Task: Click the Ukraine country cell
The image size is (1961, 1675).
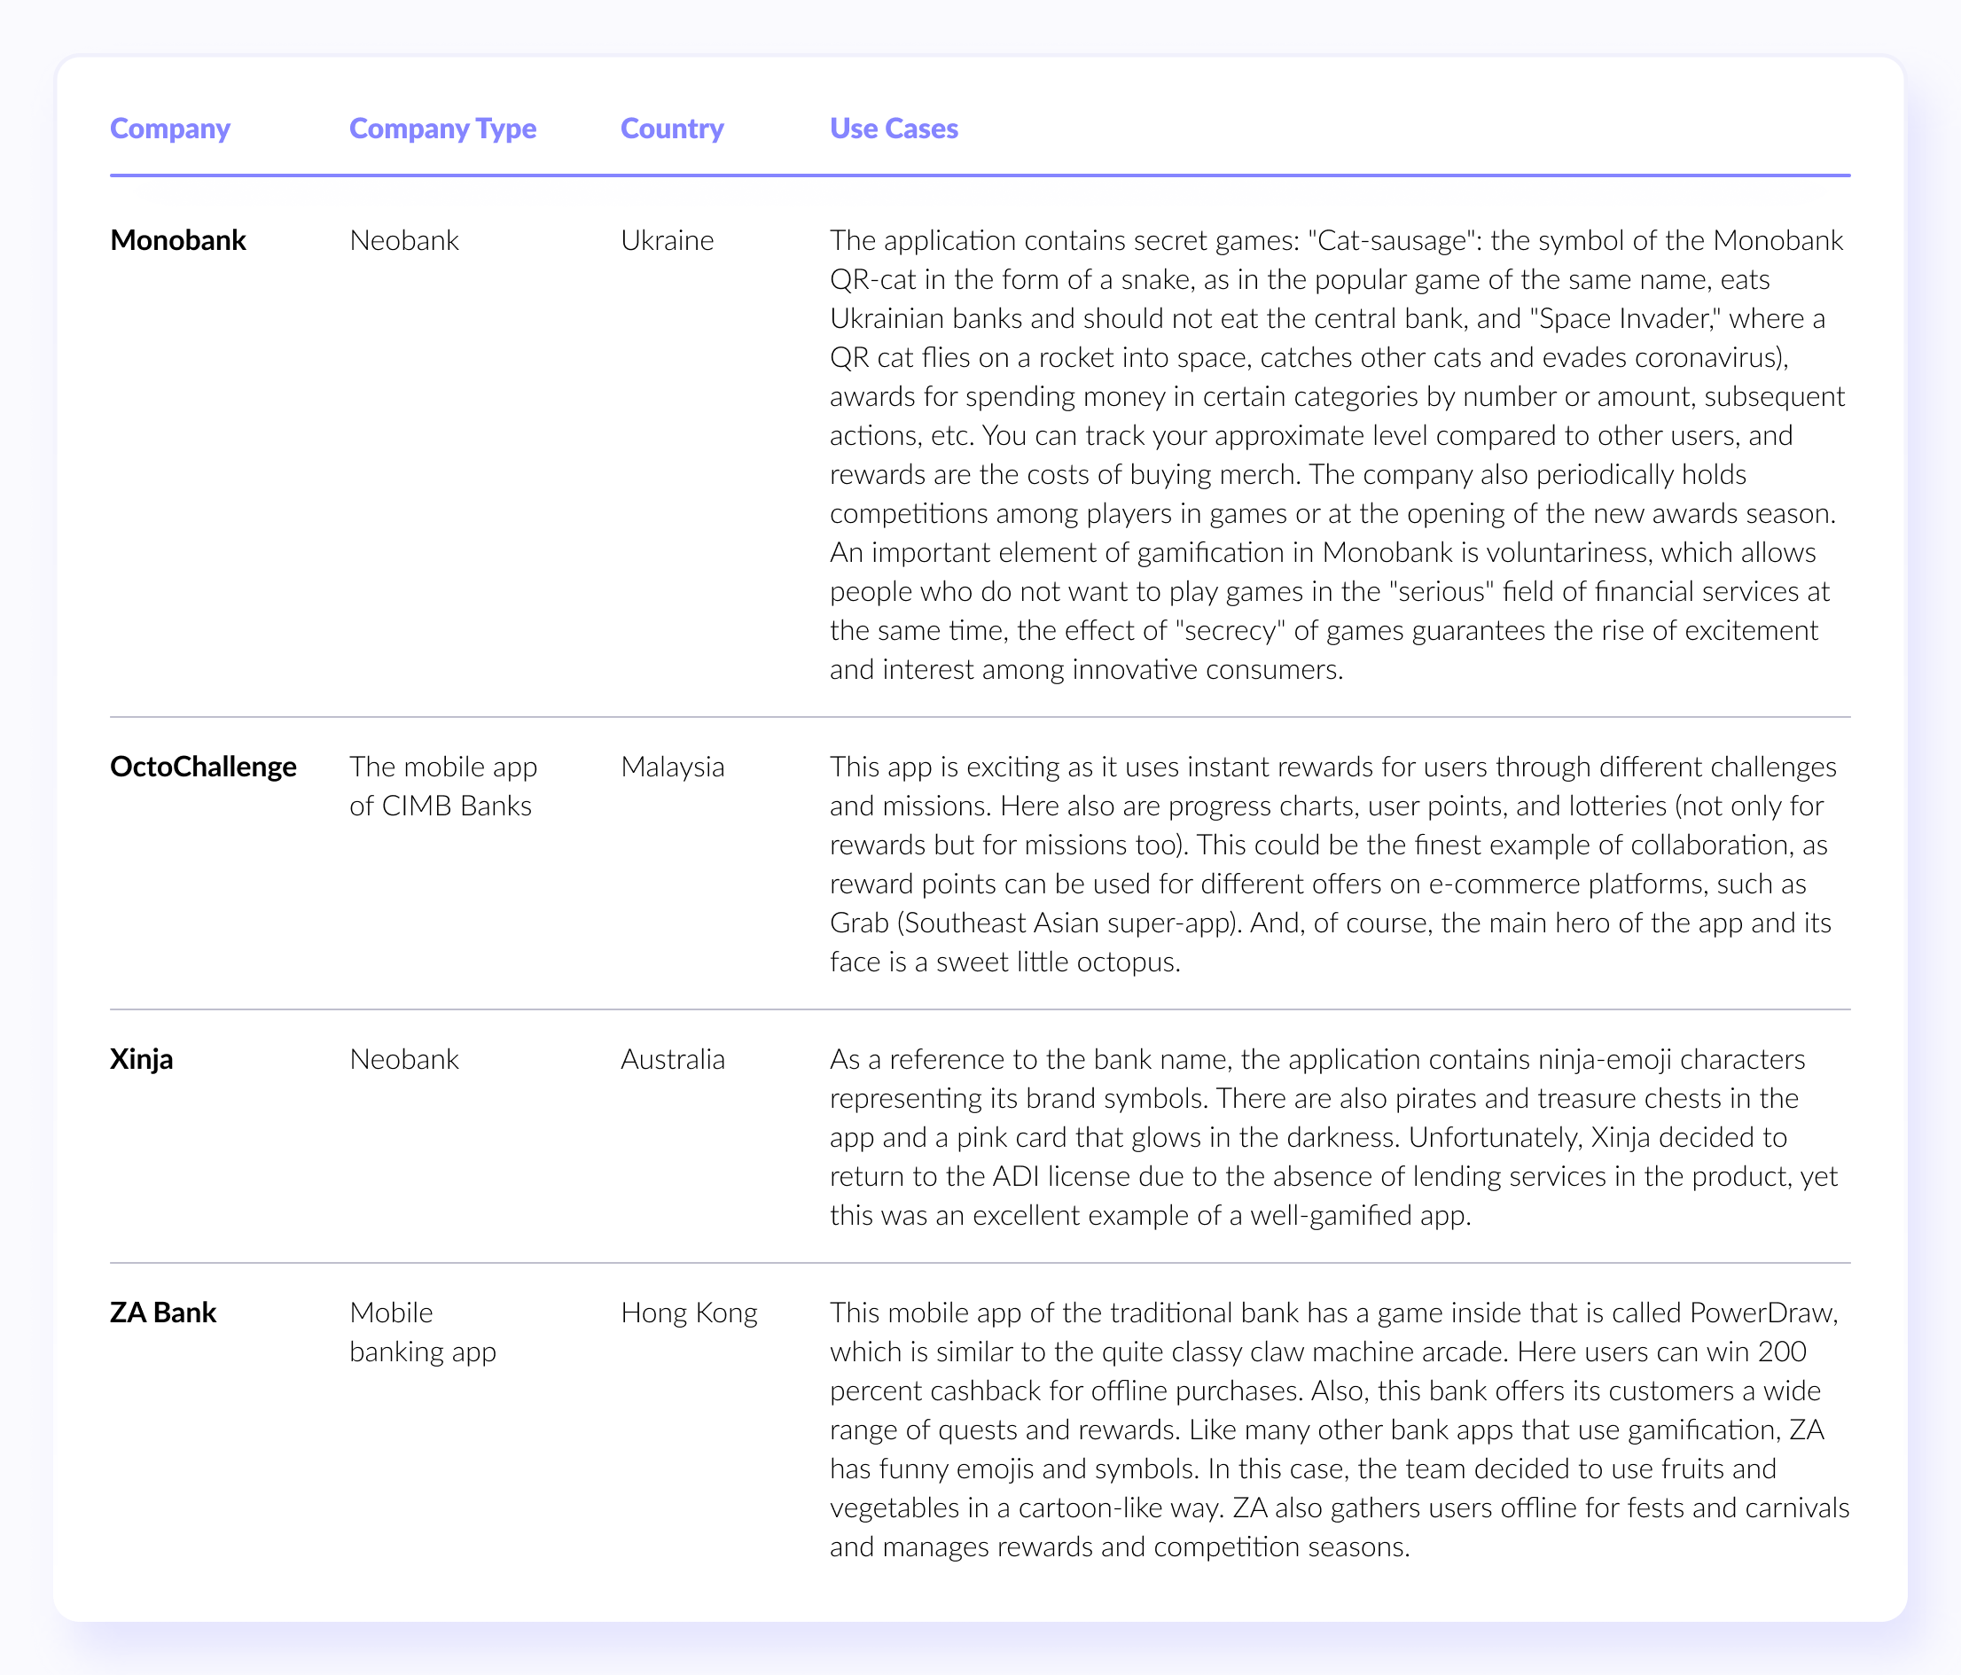Action: coord(668,240)
